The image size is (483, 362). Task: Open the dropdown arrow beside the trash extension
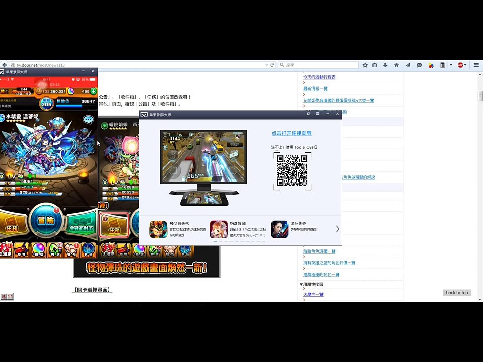(451, 65)
